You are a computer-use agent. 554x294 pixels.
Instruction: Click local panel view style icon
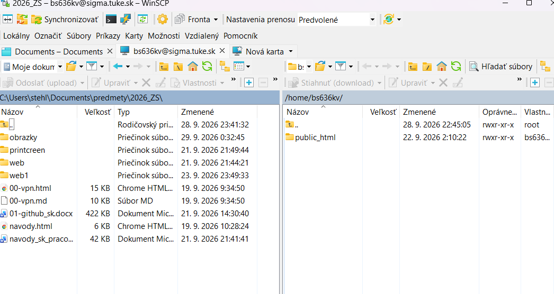tap(239, 66)
